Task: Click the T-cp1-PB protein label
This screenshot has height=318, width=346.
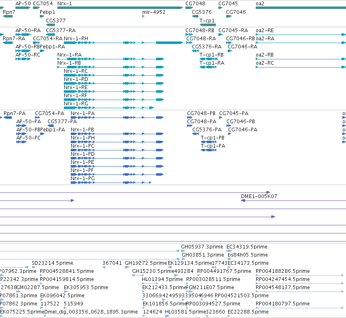Action: pyautogui.click(x=213, y=138)
